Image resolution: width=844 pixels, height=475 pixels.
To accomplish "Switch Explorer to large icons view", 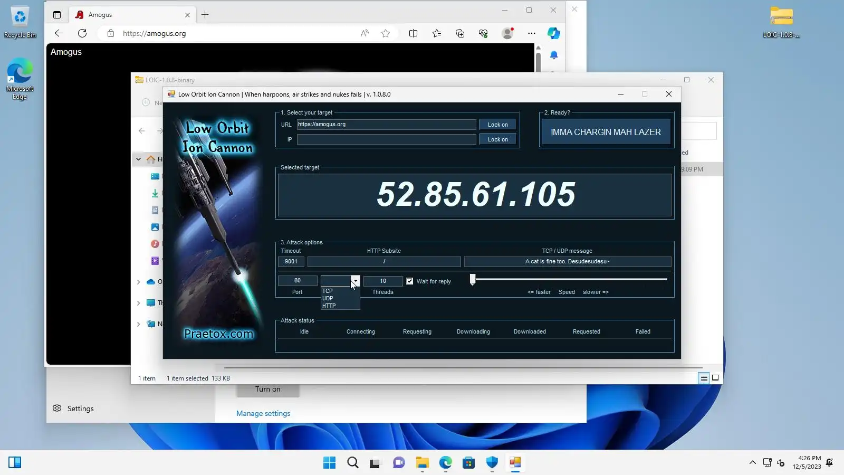I will point(715,378).
